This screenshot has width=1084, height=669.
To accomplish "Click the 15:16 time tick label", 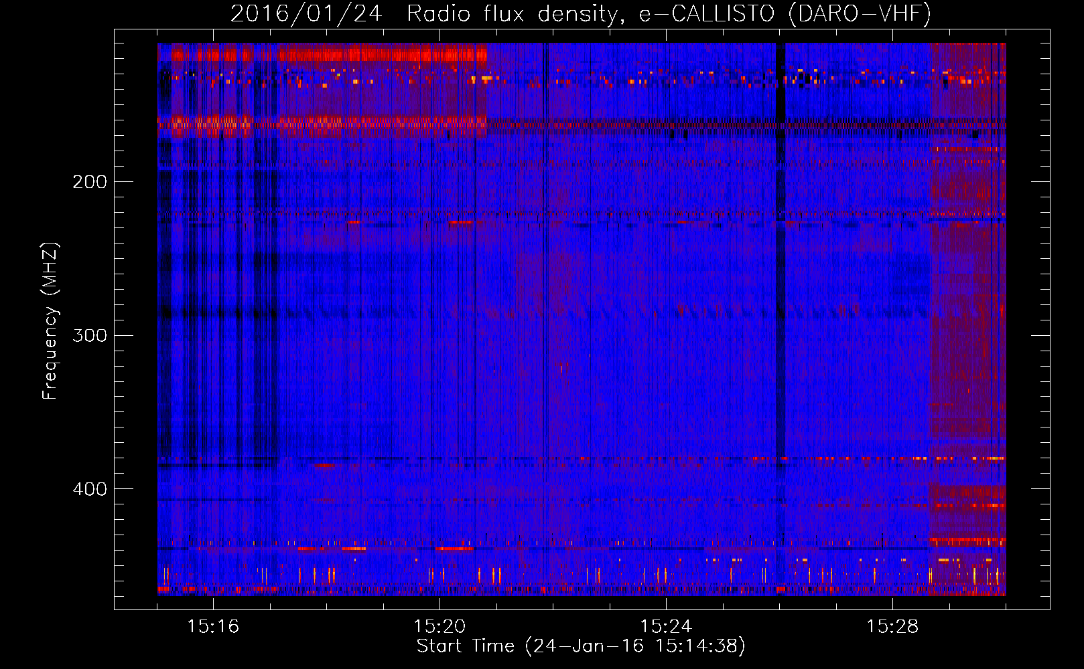I will click(x=213, y=626).
